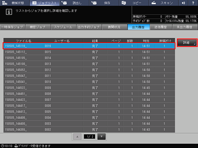Select the 出力履歴 output history tab

point(139,27)
